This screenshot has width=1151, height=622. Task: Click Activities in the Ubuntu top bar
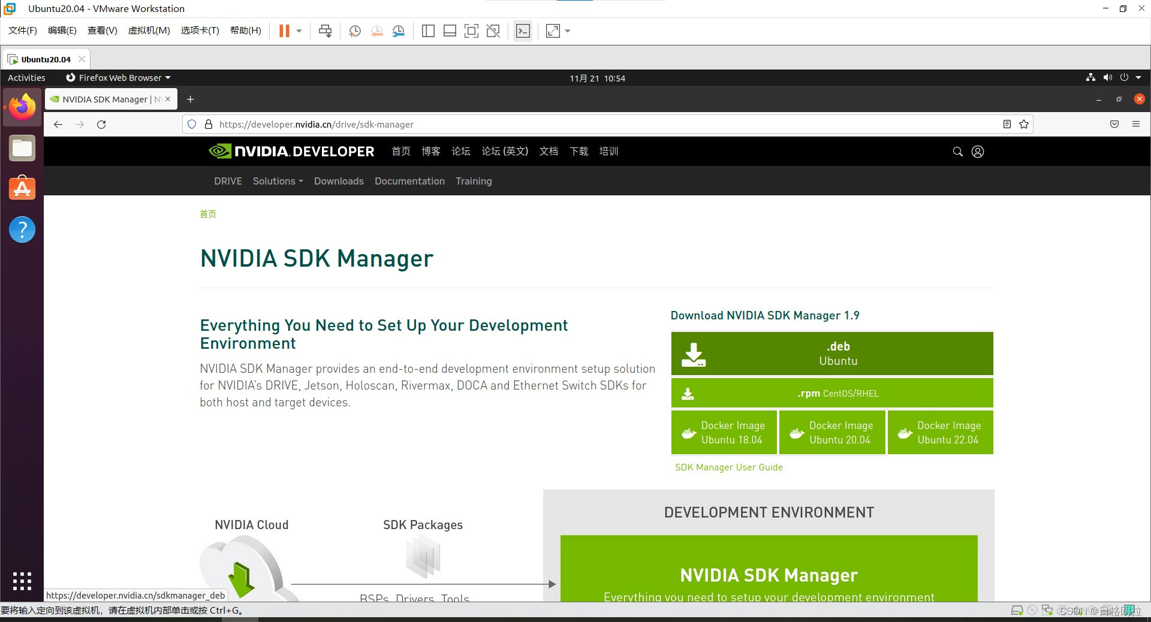26,78
